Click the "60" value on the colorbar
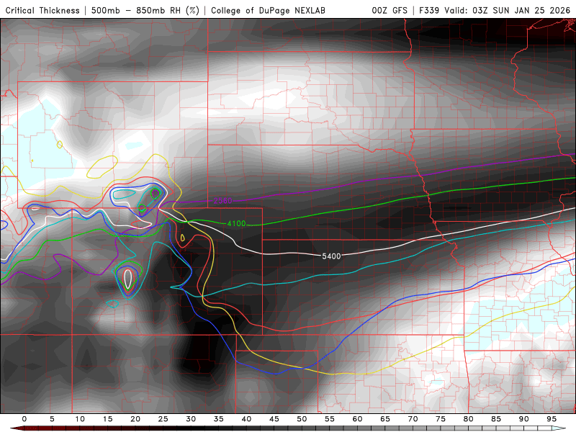This screenshot has width=576, height=432. pyautogui.click(x=357, y=419)
